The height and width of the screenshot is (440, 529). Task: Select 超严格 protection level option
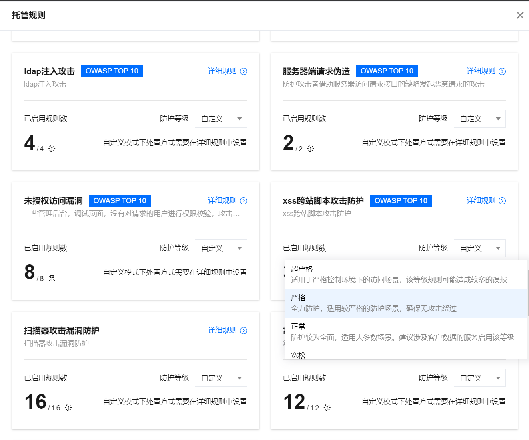point(406,275)
